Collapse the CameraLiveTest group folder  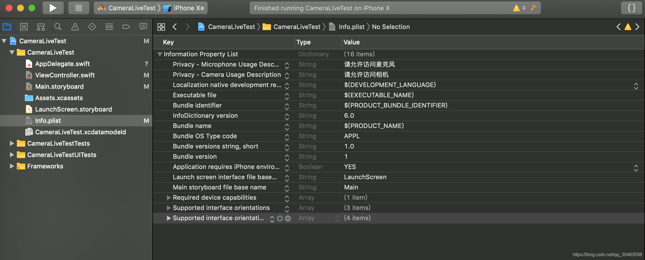click(12, 52)
